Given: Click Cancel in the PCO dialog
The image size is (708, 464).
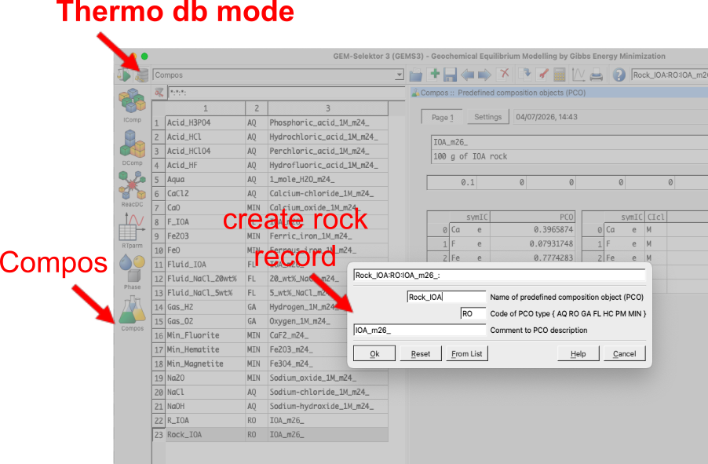Looking at the screenshot, I should [625, 354].
